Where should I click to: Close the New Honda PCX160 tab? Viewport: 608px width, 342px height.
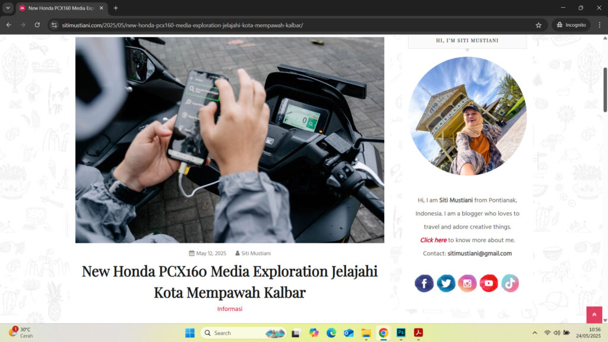click(x=101, y=8)
